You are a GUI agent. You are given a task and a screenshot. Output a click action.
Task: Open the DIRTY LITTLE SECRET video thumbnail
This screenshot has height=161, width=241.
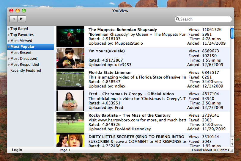click(70, 140)
